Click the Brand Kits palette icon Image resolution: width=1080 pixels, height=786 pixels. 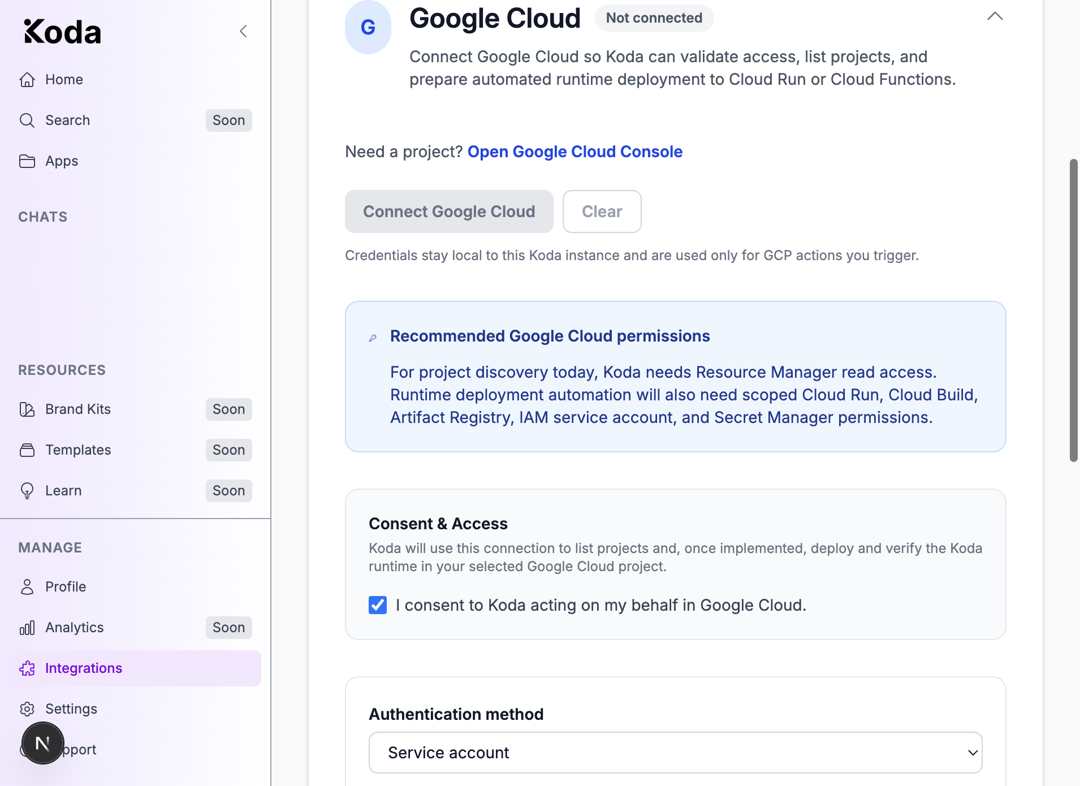pyautogui.click(x=27, y=409)
